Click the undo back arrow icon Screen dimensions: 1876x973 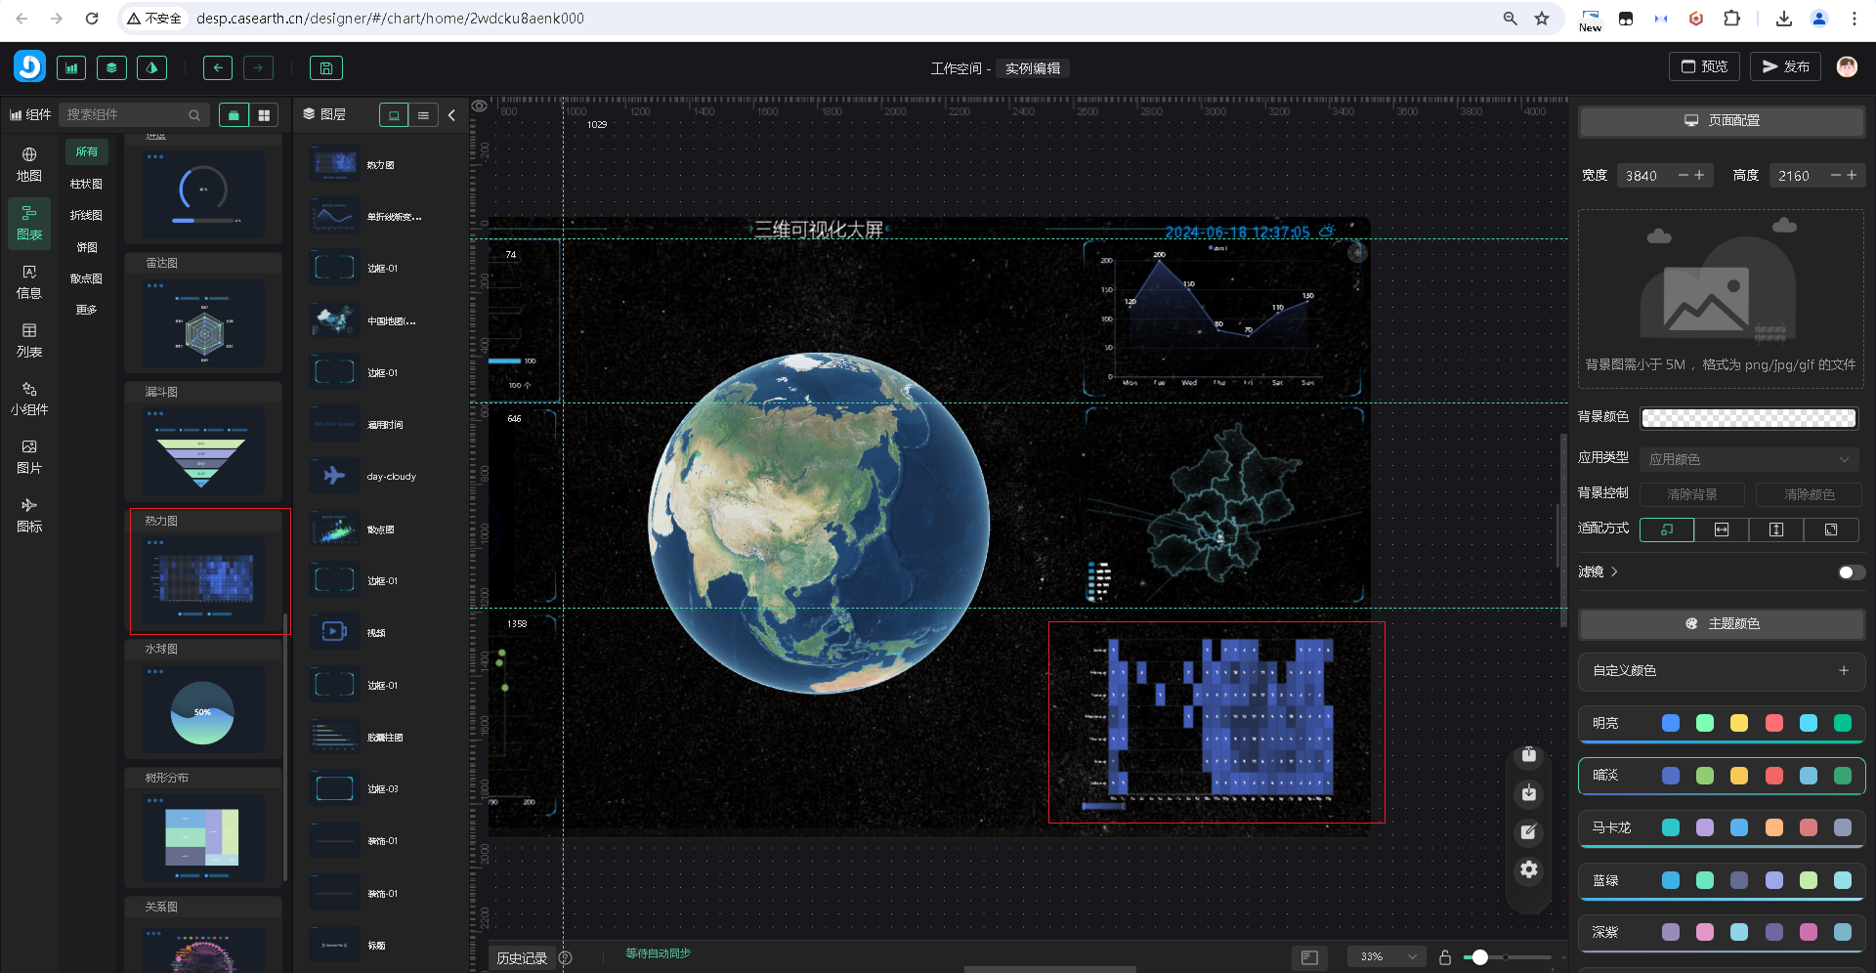pyautogui.click(x=218, y=67)
